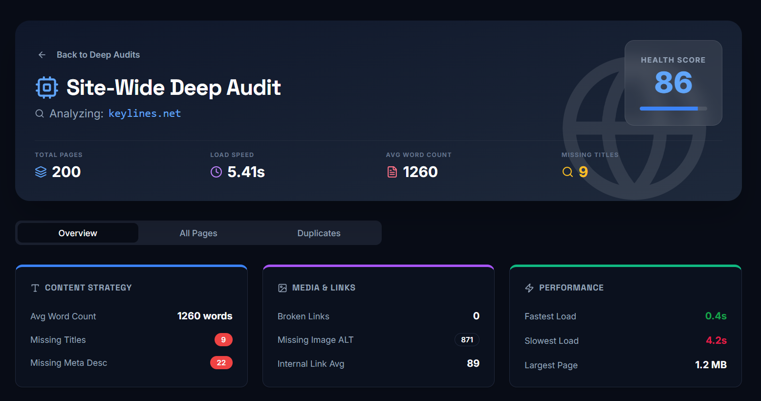Click the magnifier icon next to Analyzing
The height and width of the screenshot is (401, 761).
pyautogui.click(x=40, y=113)
